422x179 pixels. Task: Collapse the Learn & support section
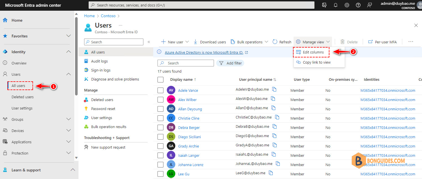pyautogui.click(x=73, y=170)
